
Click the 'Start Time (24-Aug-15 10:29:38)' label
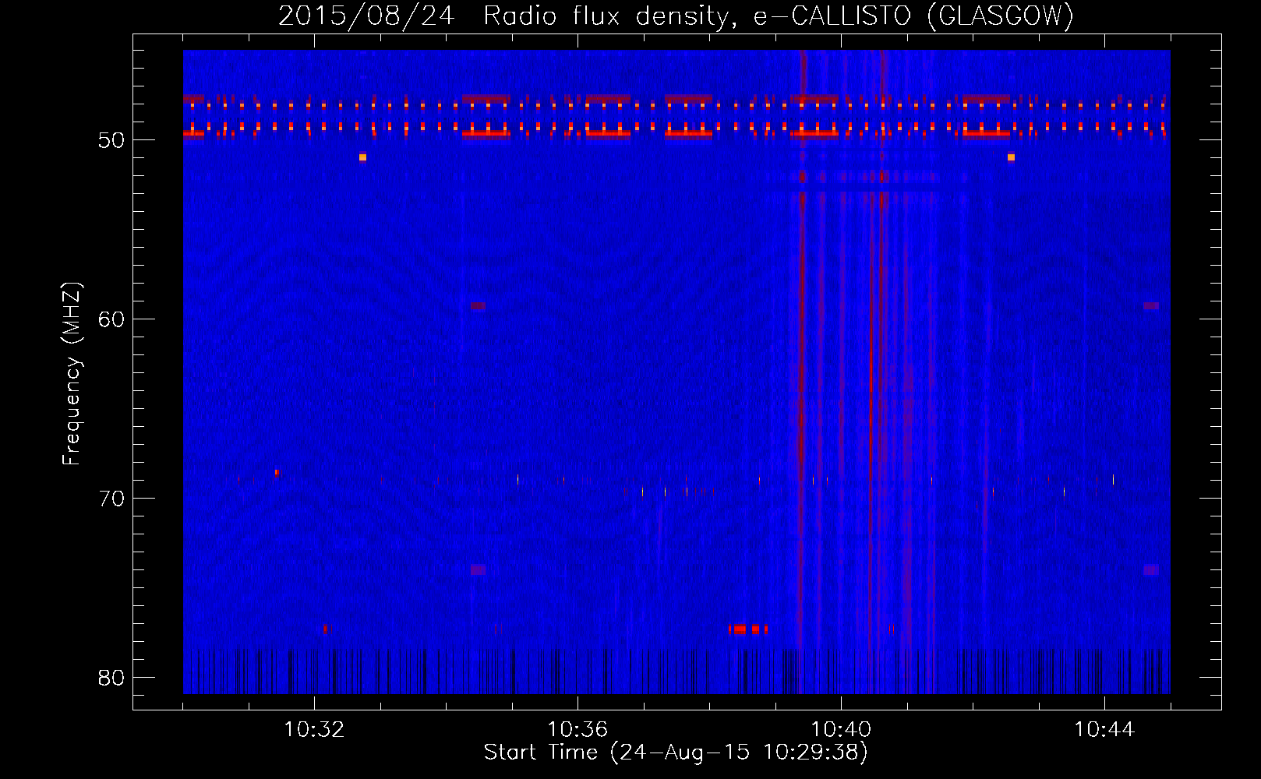[676, 753]
